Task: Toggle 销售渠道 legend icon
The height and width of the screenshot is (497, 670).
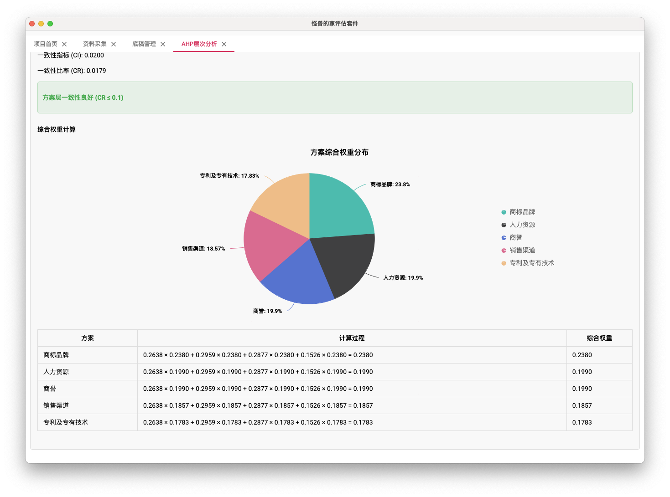Action: [x=504, y=250]
